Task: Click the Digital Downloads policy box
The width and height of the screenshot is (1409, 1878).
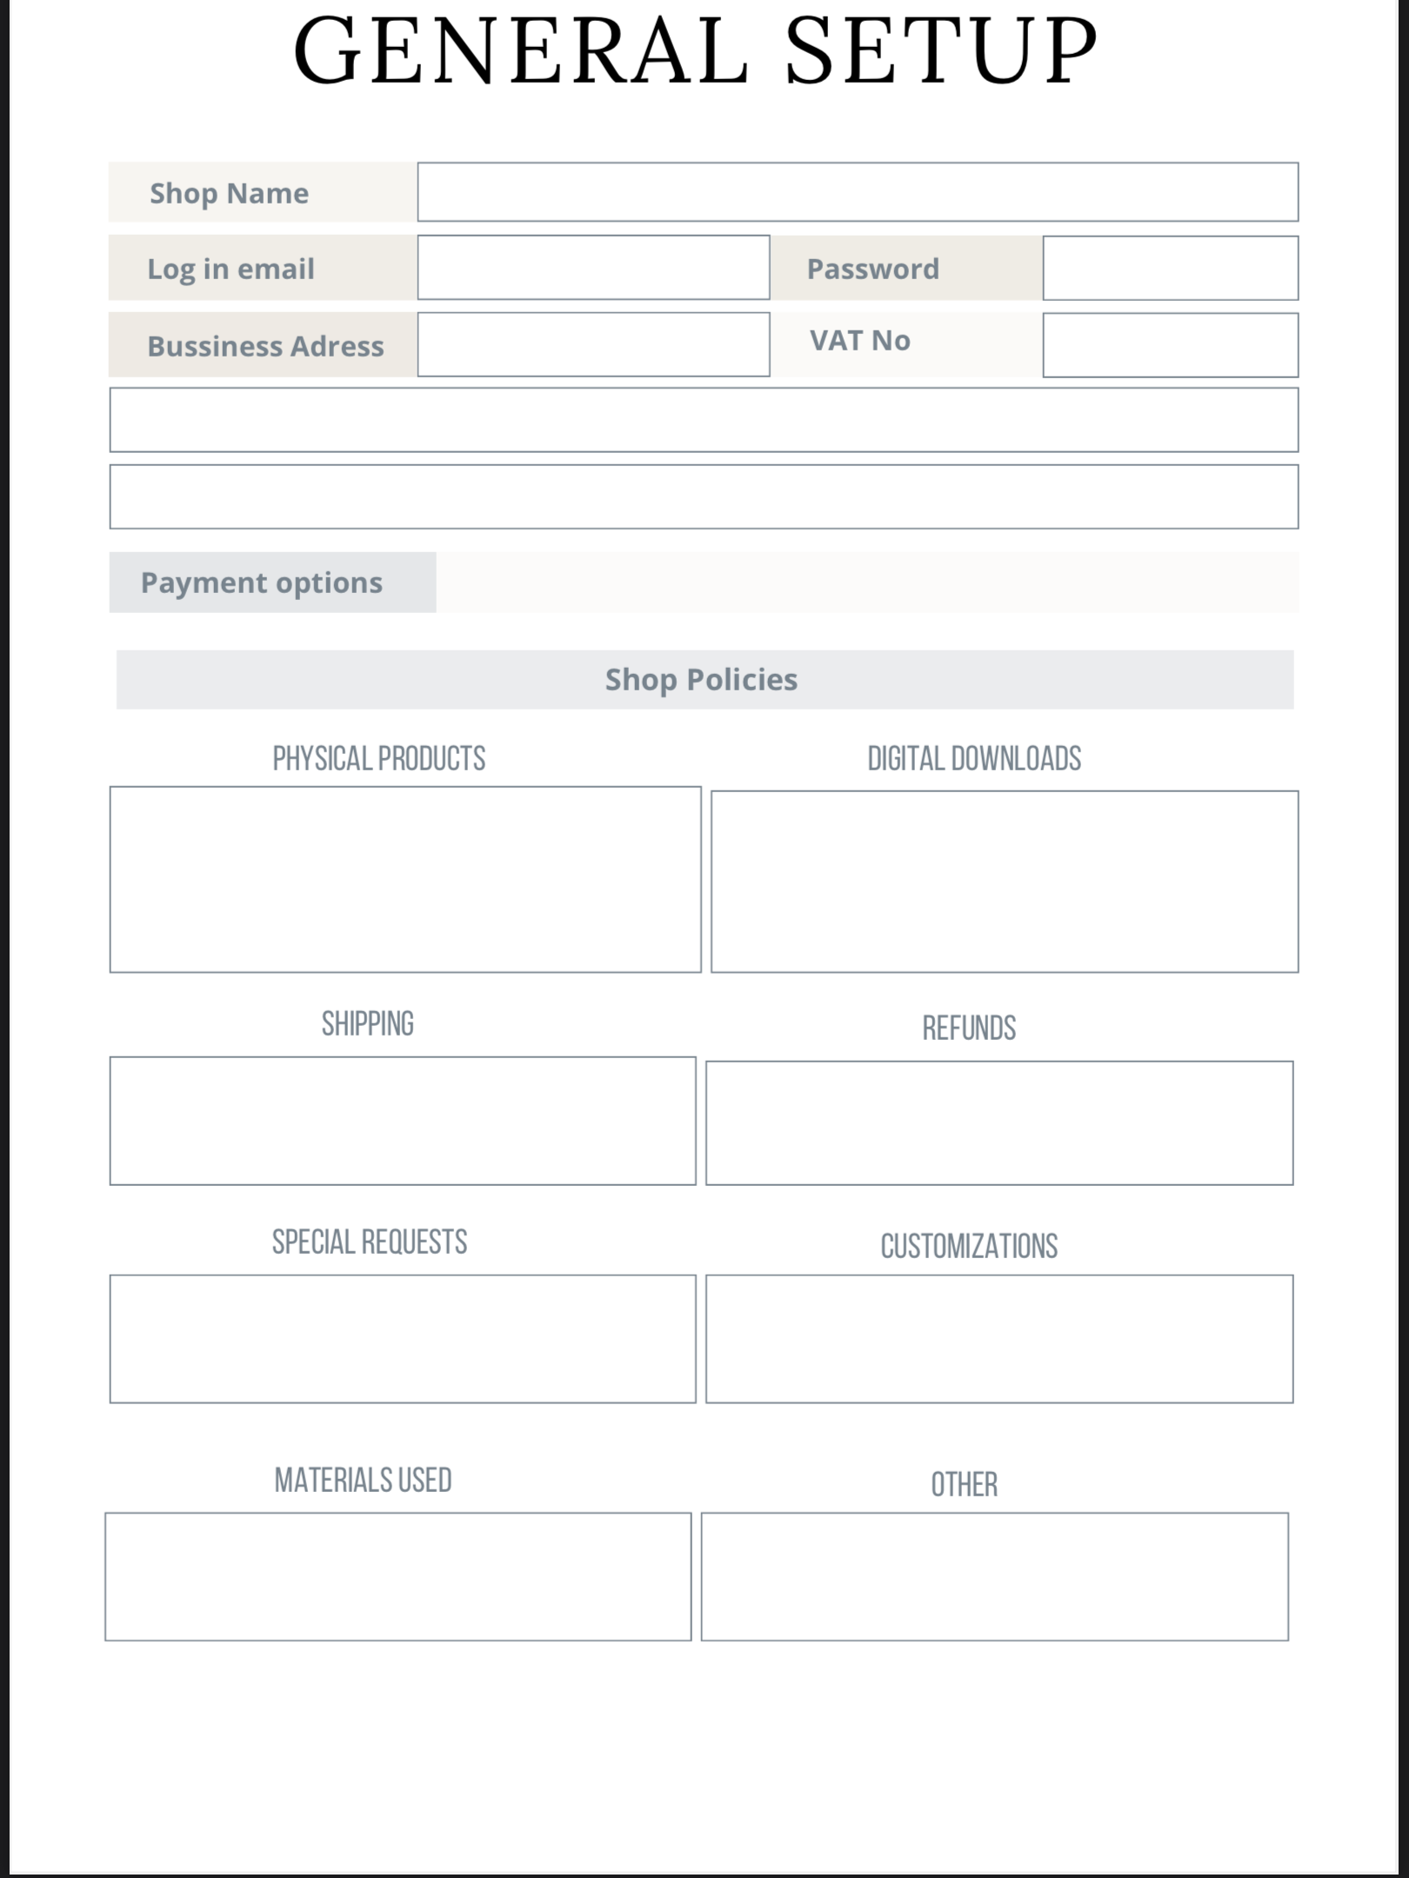Action: [x=1005, y=881]
